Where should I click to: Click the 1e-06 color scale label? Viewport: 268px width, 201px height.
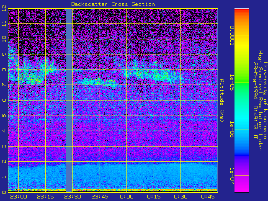coord(232,129)
